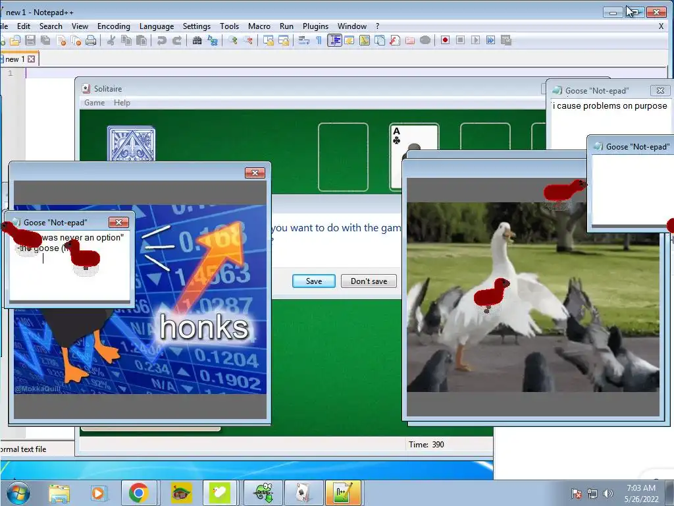This screenshot has height=506, width=674.
Task: Toggle Show All Characters pilcrow icon
Action: click(x=319, y=40)
